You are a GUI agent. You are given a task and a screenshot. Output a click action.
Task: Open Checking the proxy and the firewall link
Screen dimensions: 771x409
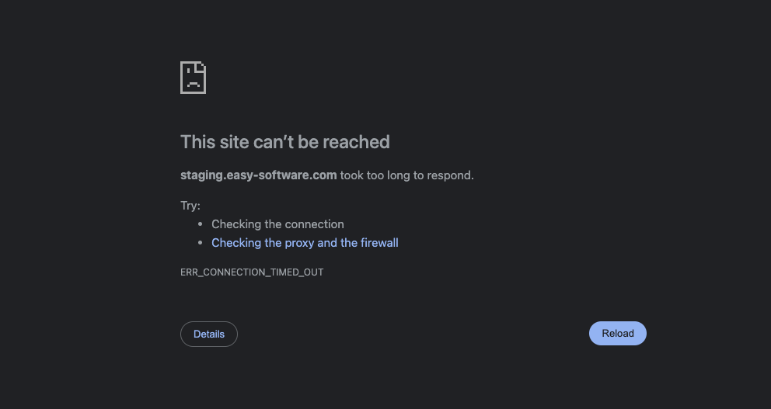pyautogui.click(x=305, y=243)
